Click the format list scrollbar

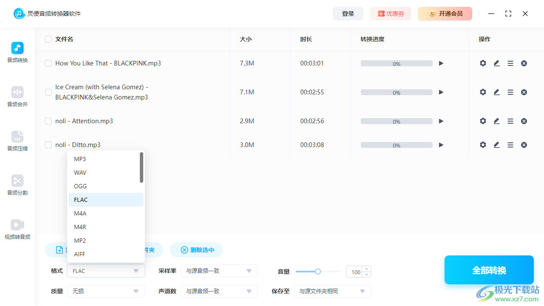(x=142, y=167)
